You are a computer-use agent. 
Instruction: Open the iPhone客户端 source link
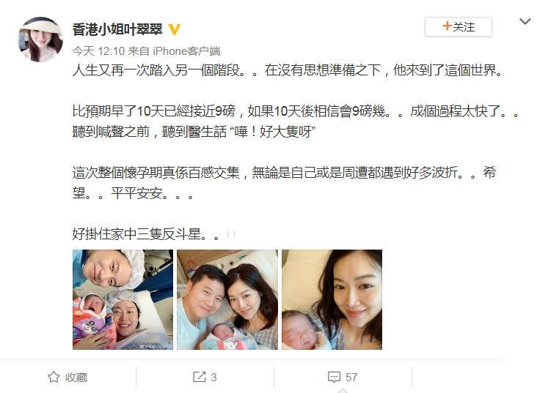186,51
